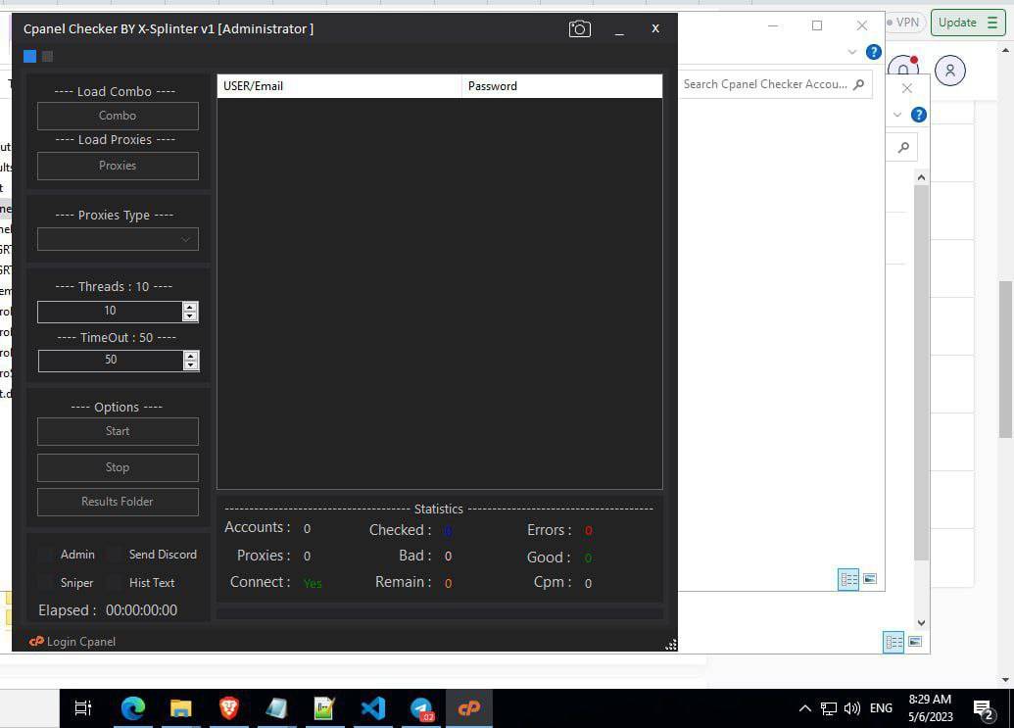
Task: Click the Statistics section heading
Action: tap(439, 509)
